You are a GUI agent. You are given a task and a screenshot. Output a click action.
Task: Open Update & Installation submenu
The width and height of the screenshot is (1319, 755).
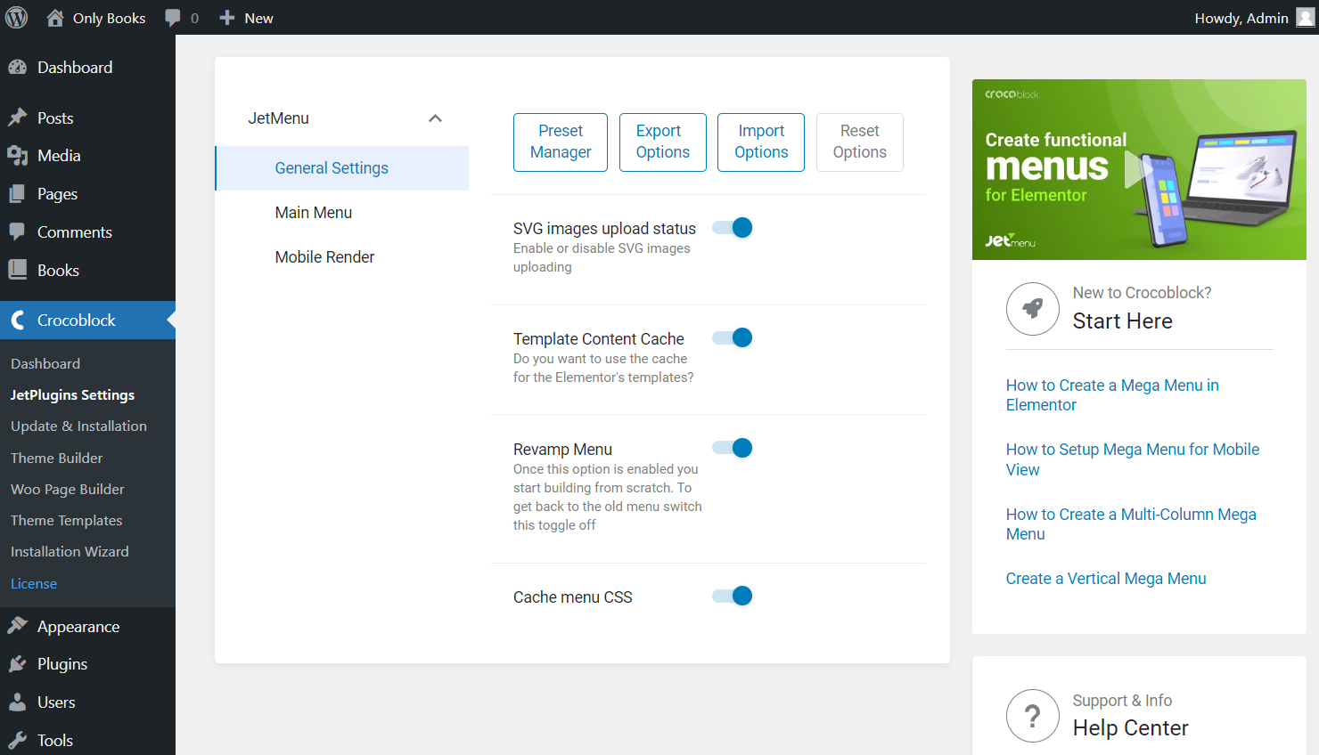tap(78, 426)
